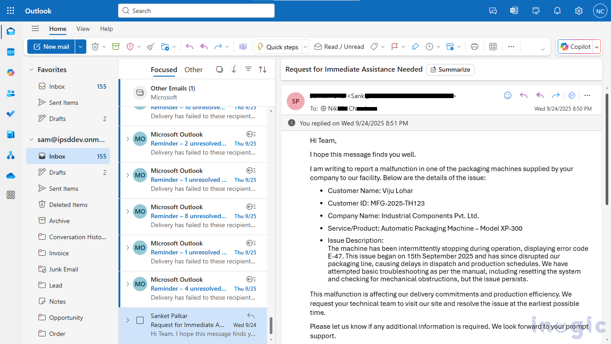This screenshot has height=344, width=611.
Task: Collapse the Favorites folder group
Action: [x=31, y=70]
